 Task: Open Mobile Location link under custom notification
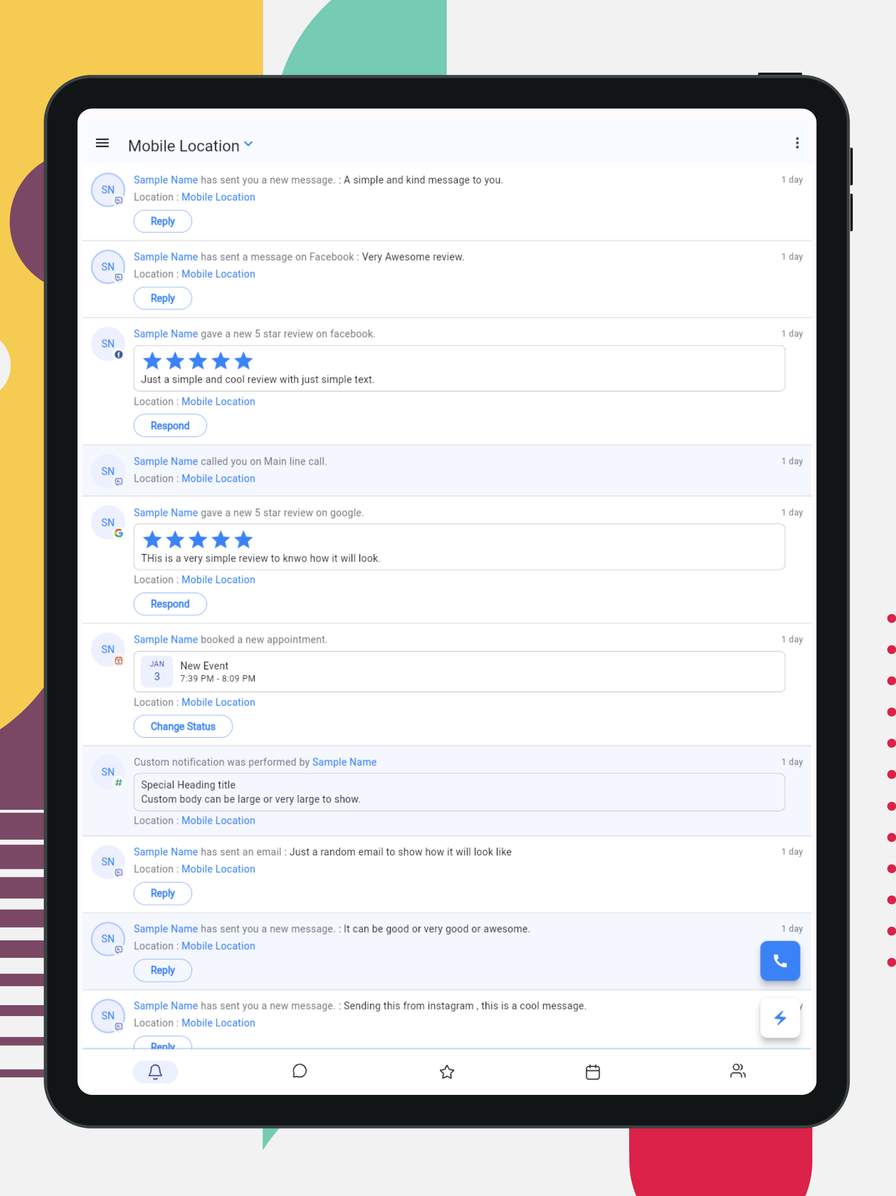218,820
